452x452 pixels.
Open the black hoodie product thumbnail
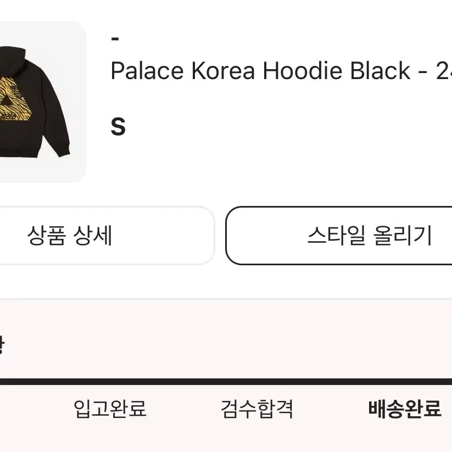pos(43,102)
